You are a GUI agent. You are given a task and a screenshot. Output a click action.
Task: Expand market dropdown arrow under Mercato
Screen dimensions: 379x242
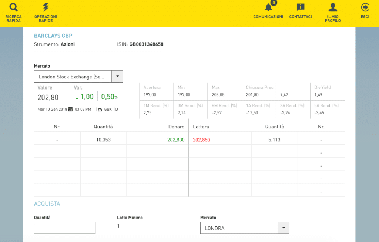click(117, 76)
